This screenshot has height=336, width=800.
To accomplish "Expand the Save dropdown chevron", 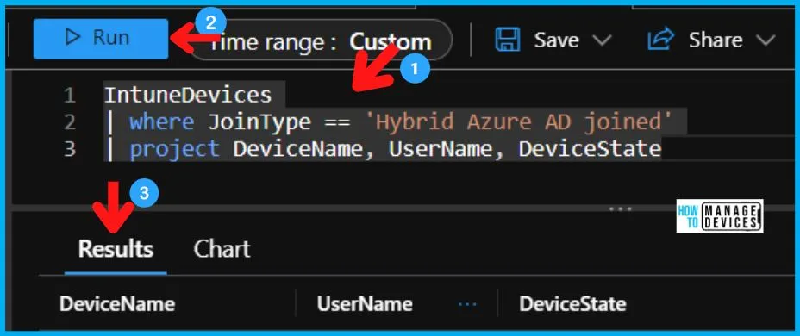I will 602,40.
